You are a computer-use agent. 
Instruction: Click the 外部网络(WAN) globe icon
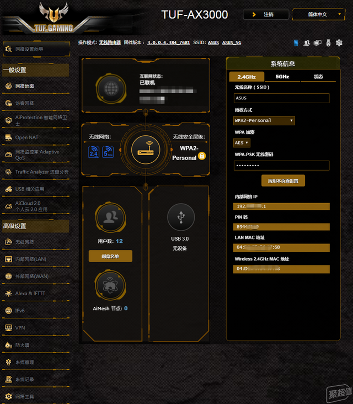pyautogui.click(x=8, y=276)
